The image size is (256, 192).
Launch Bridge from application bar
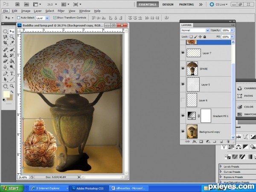17,4
